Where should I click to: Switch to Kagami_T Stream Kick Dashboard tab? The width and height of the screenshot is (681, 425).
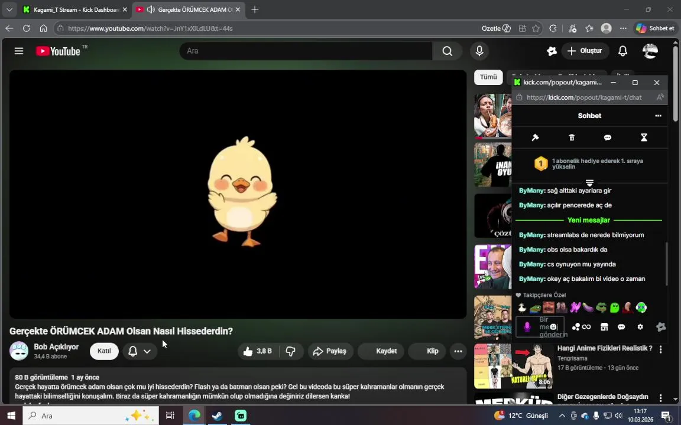coord(75,9)
